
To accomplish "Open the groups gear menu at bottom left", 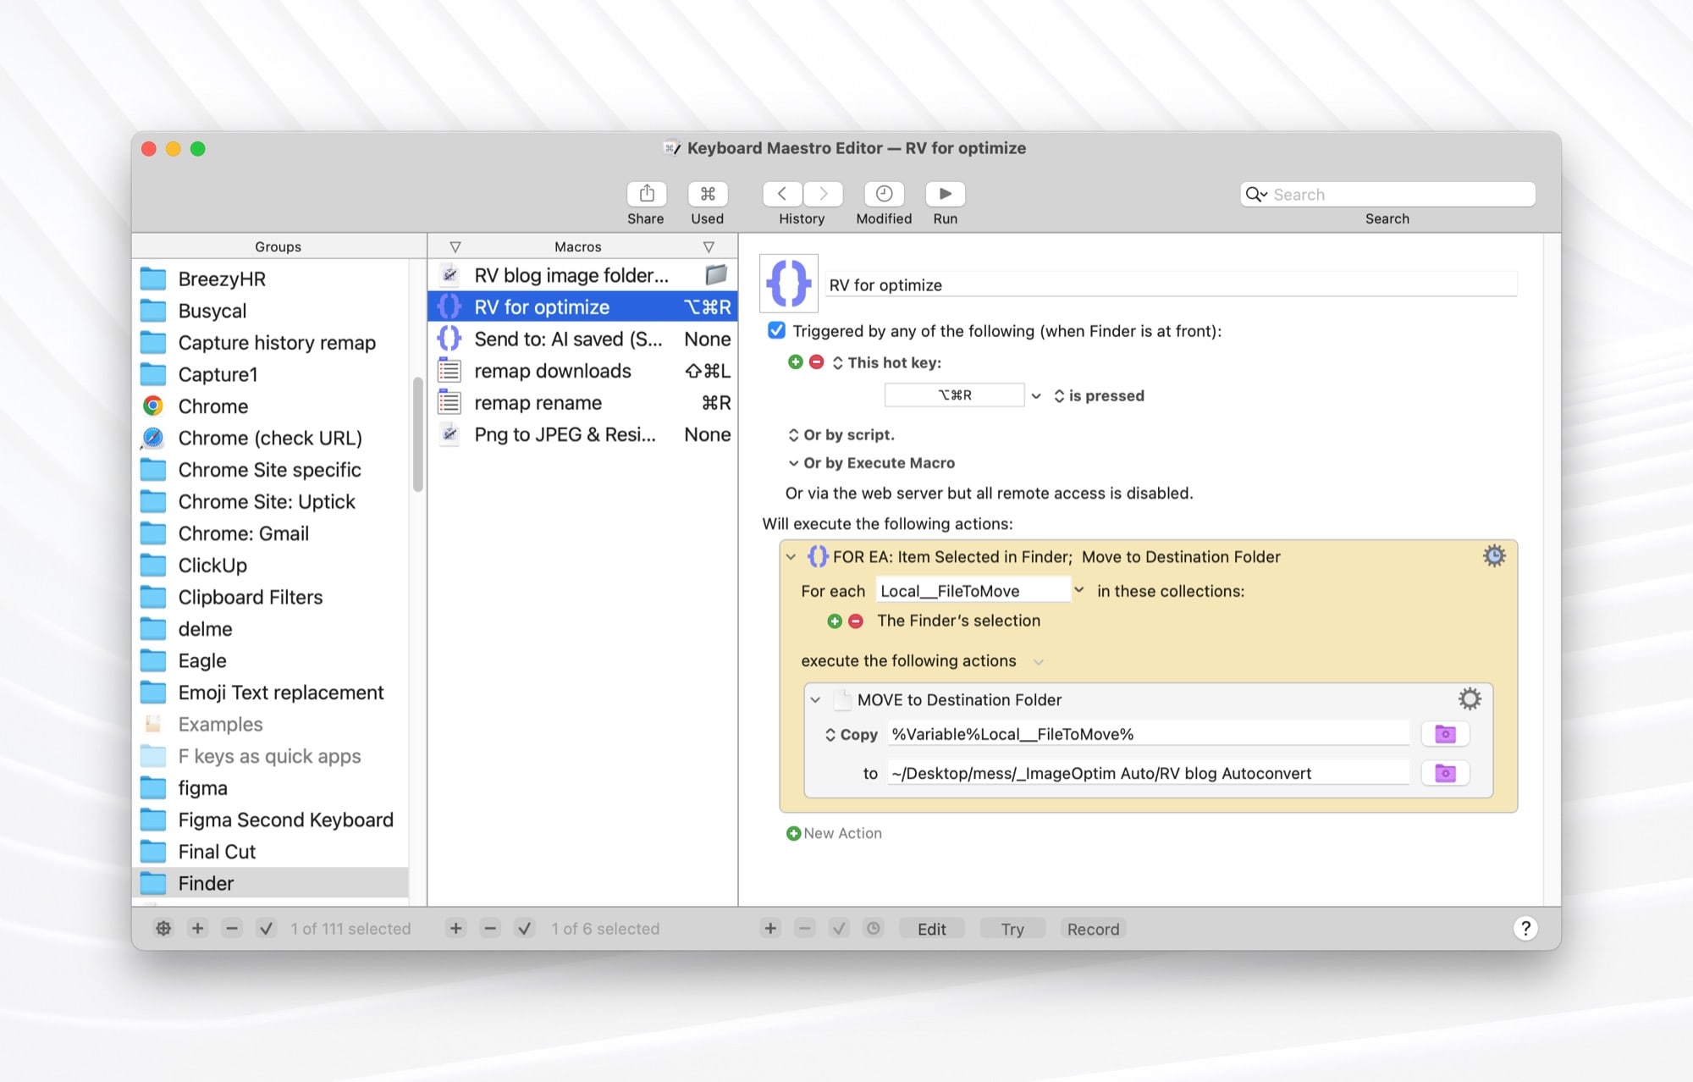I will [x=163, y=929].
